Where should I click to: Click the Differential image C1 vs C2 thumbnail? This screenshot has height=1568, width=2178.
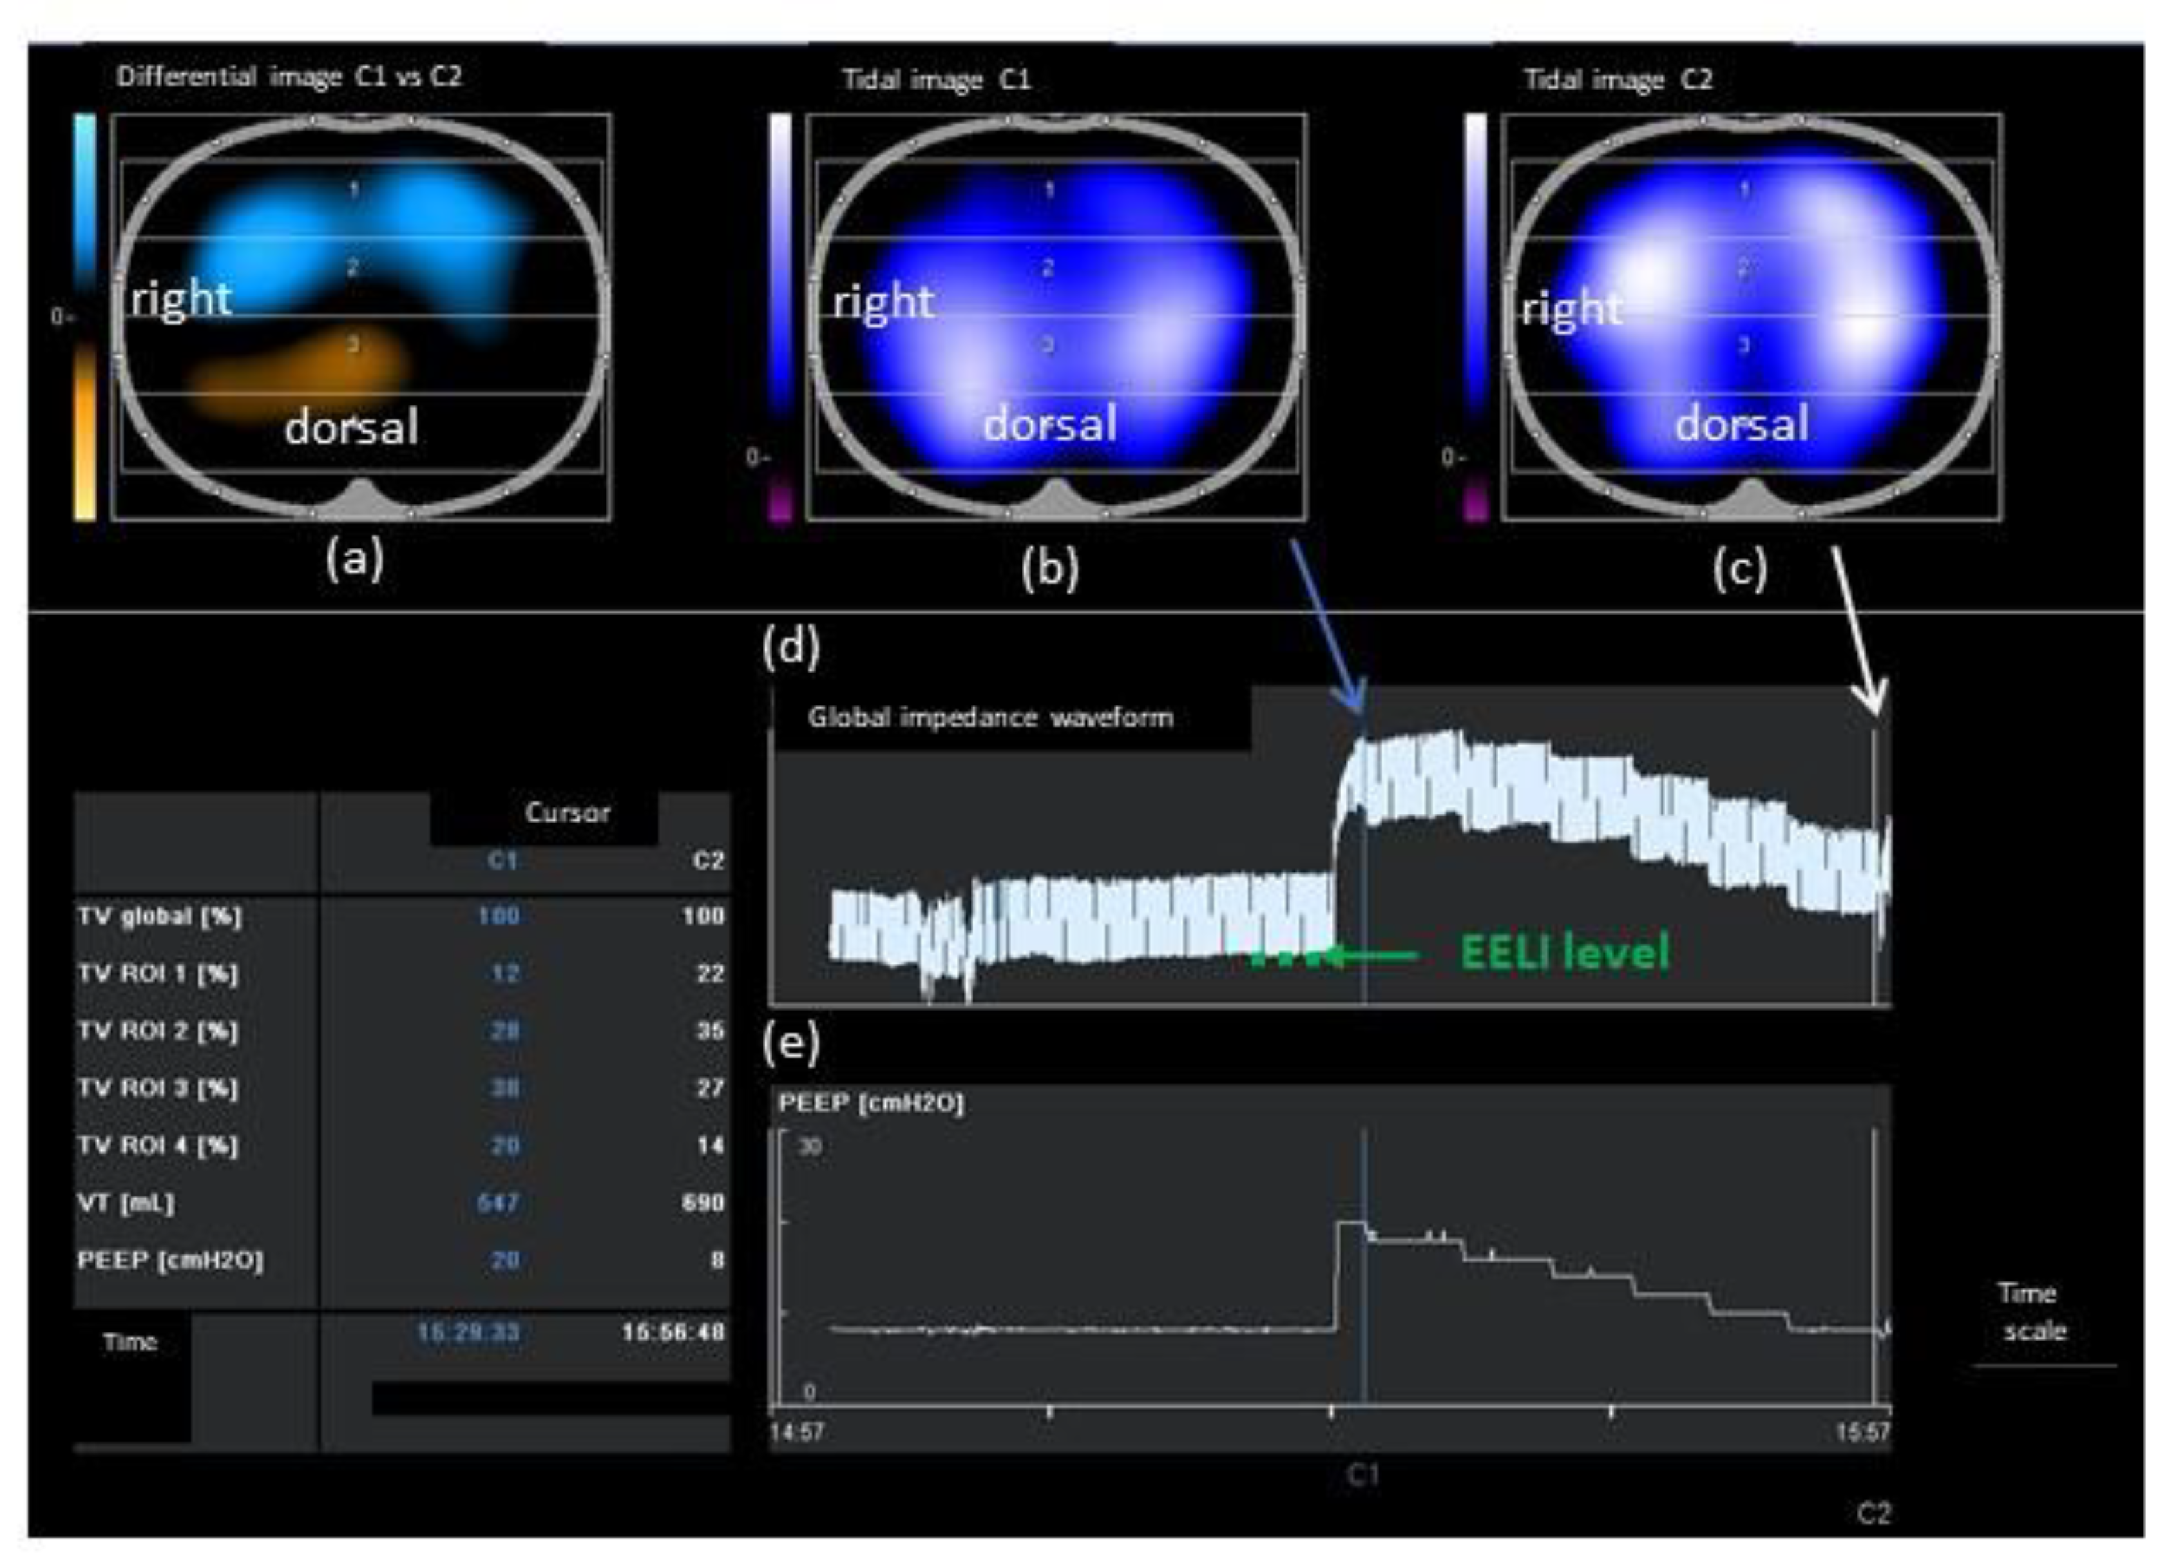point(361,317)
